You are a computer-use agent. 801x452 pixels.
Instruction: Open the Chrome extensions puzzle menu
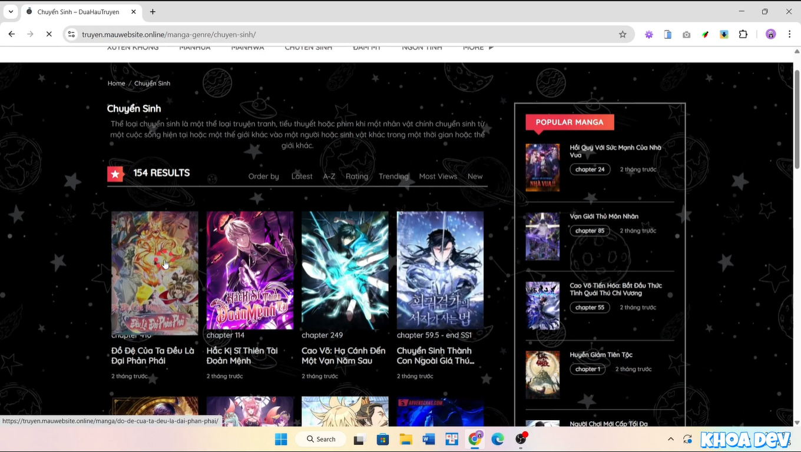click(743, 34)
